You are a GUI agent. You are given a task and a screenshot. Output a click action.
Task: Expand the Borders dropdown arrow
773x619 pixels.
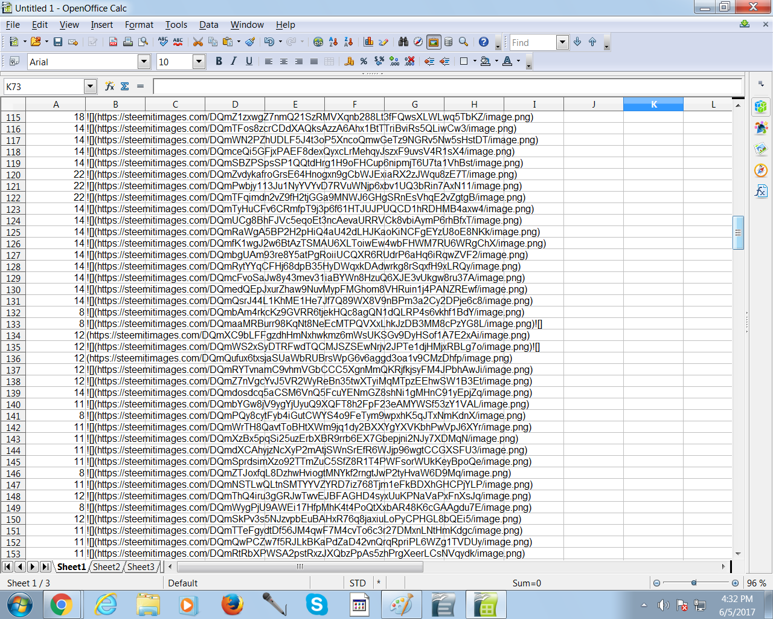pyautogui.click(x=475, y=61)
